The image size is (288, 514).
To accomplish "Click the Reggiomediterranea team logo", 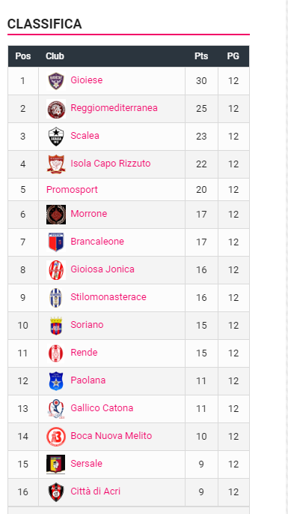I will point(56,109).
